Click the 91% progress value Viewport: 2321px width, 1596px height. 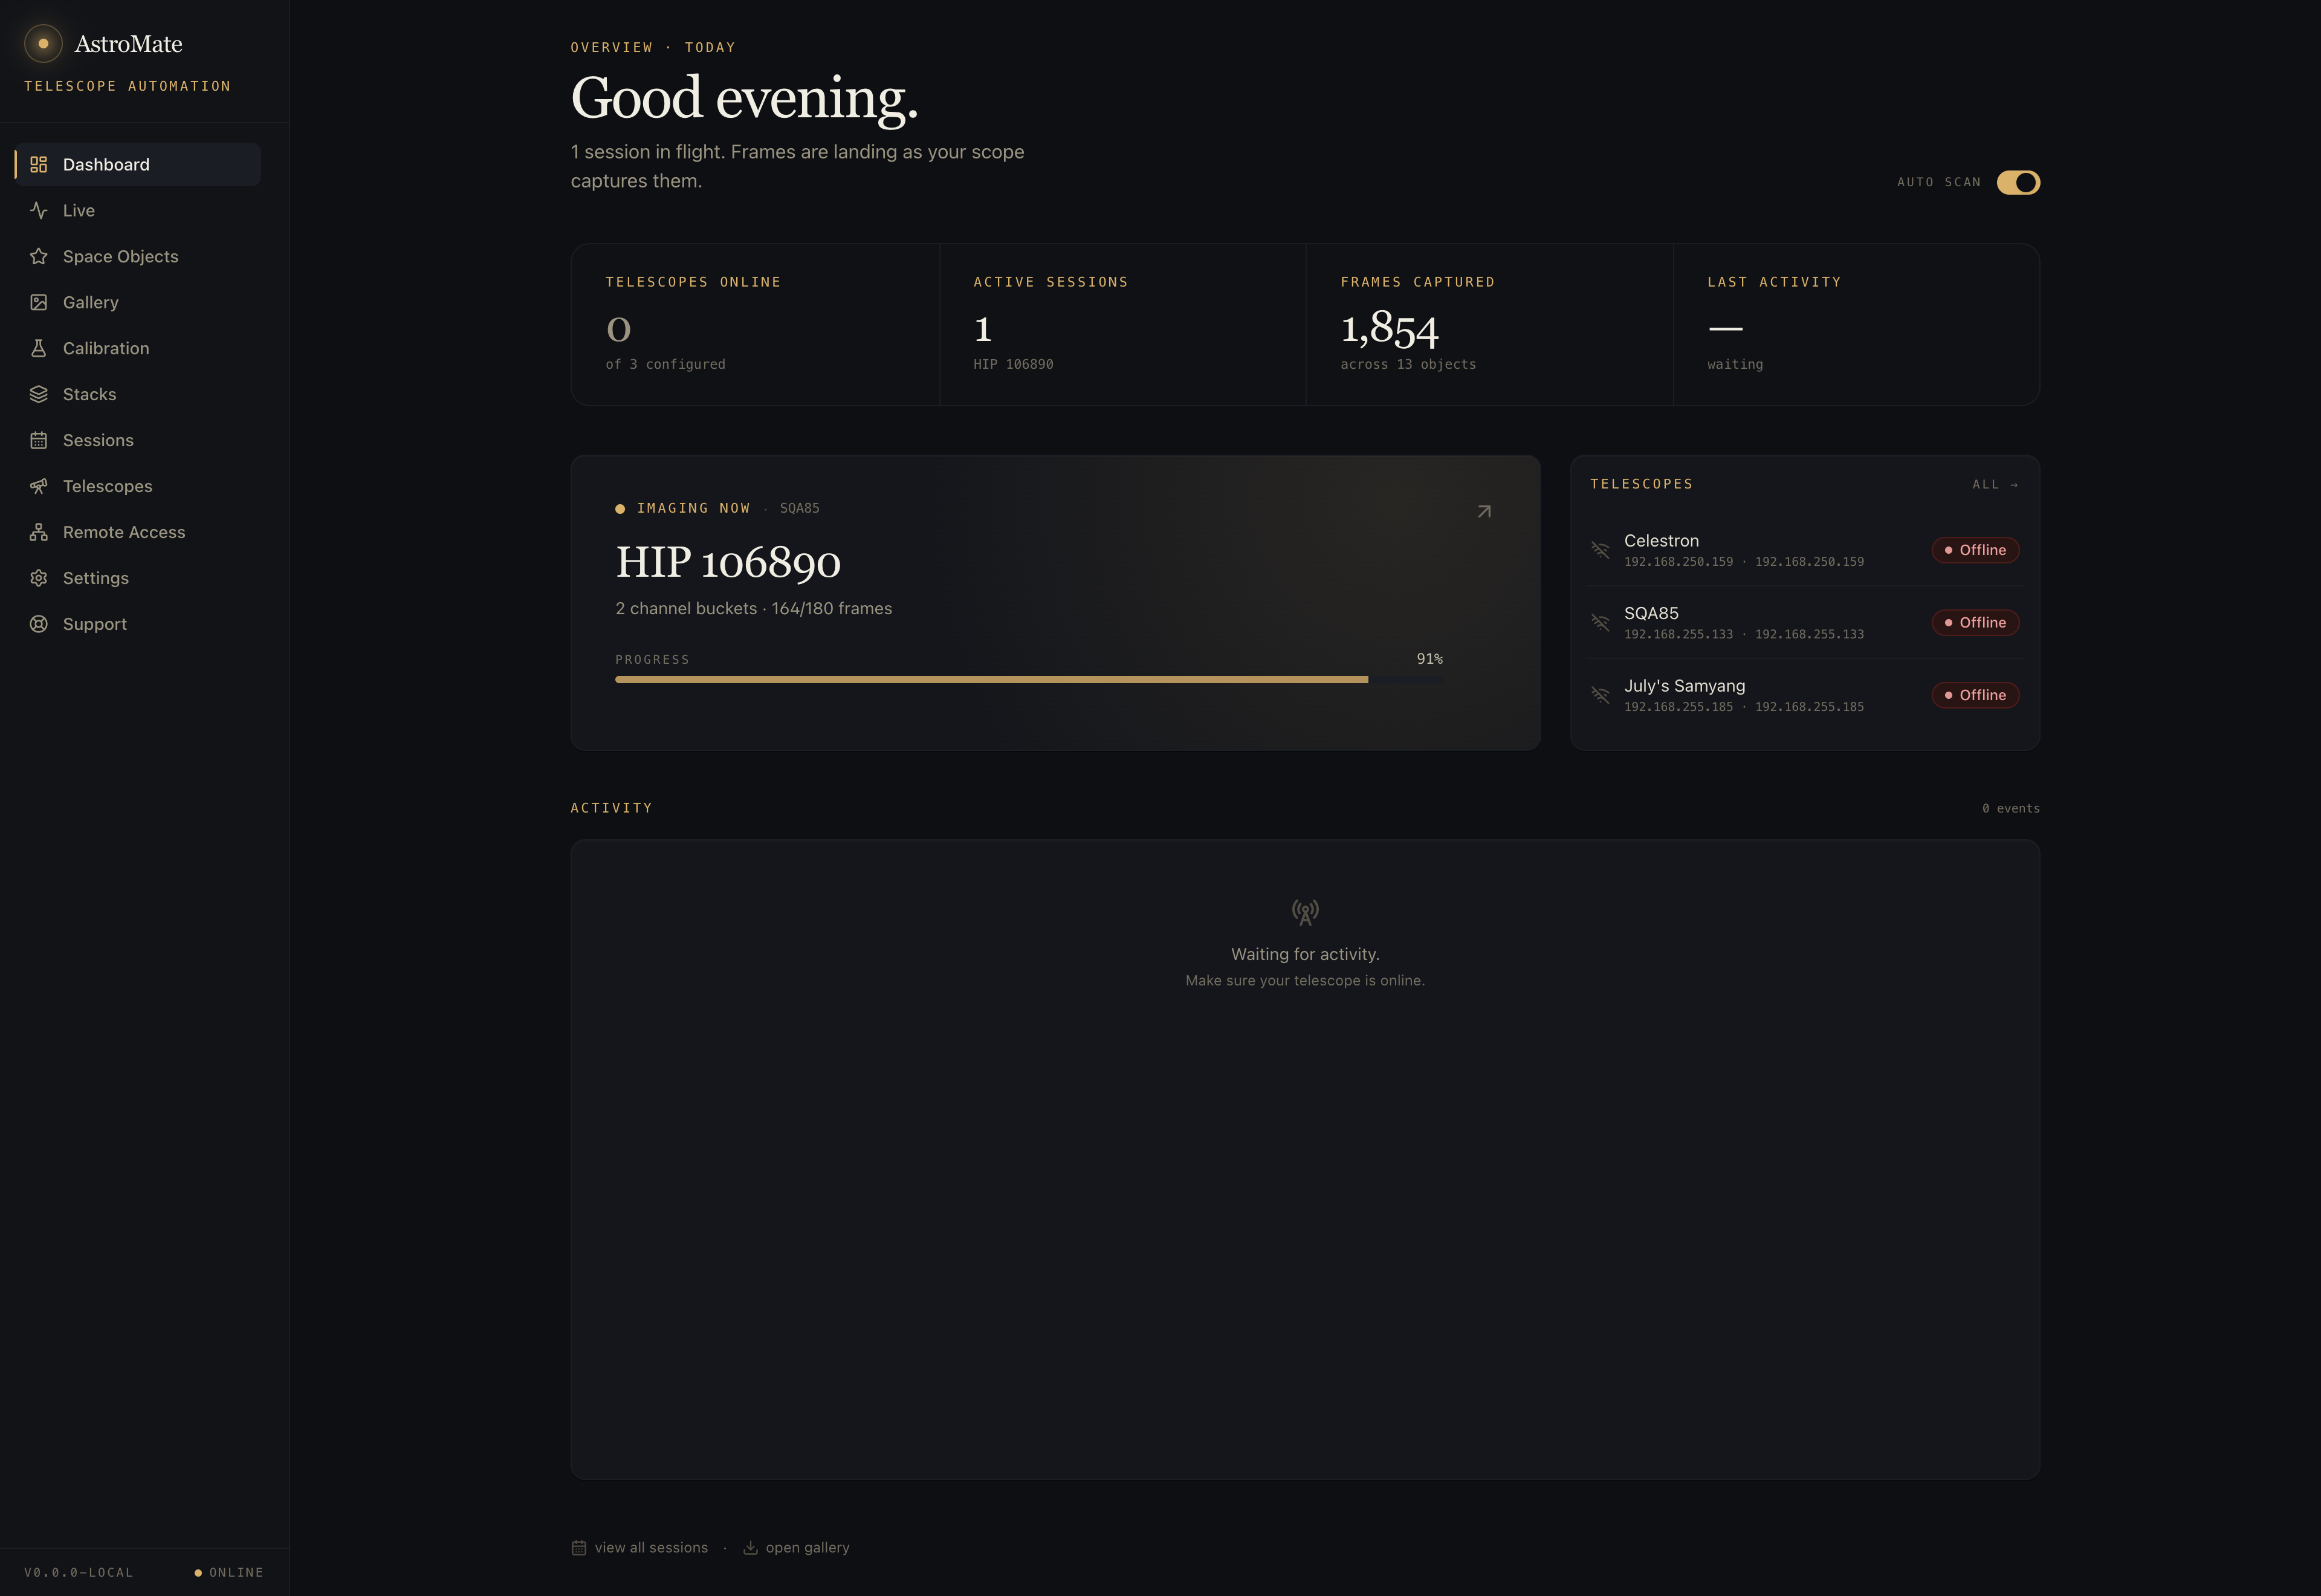coord(1429,659)
